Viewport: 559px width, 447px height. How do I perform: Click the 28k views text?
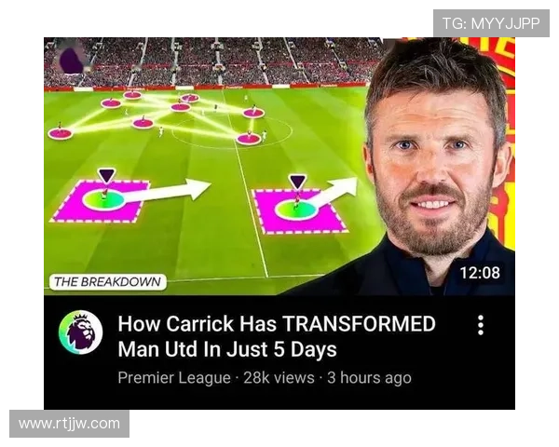[x=279, y=378]
